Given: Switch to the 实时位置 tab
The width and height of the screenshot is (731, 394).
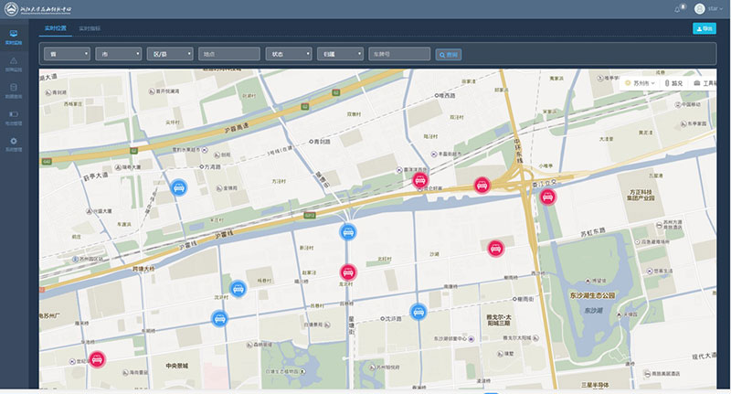Looking at the screenshot, I should [55, 29].
